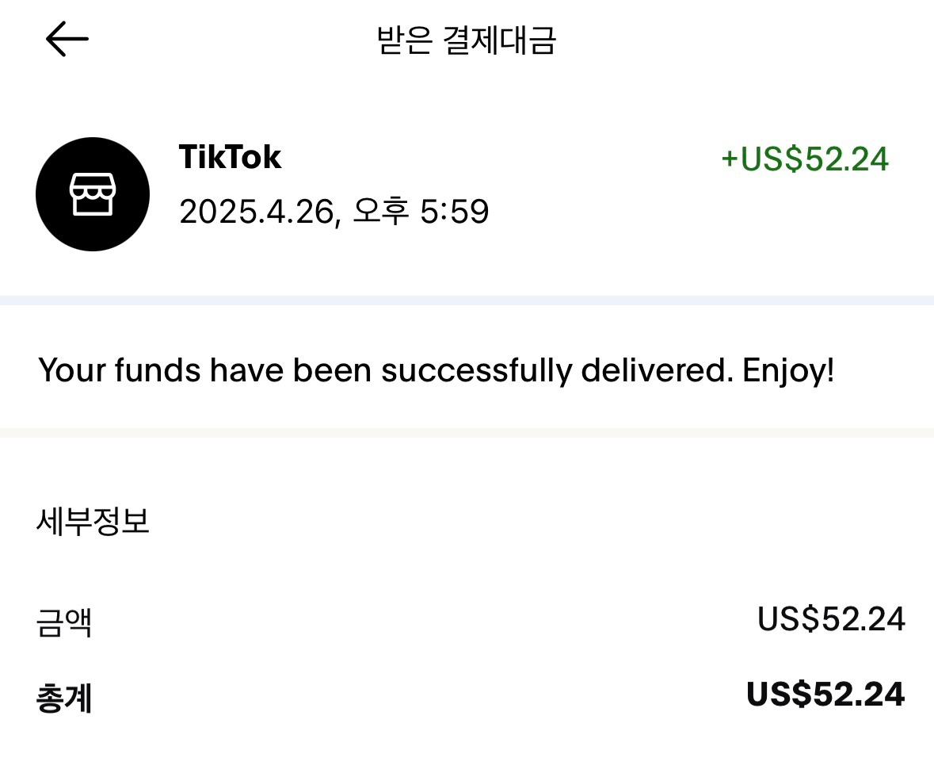934x773 pixels.
Task: Click the US$52.24 value beside 금액
Action: coord(832,619)
